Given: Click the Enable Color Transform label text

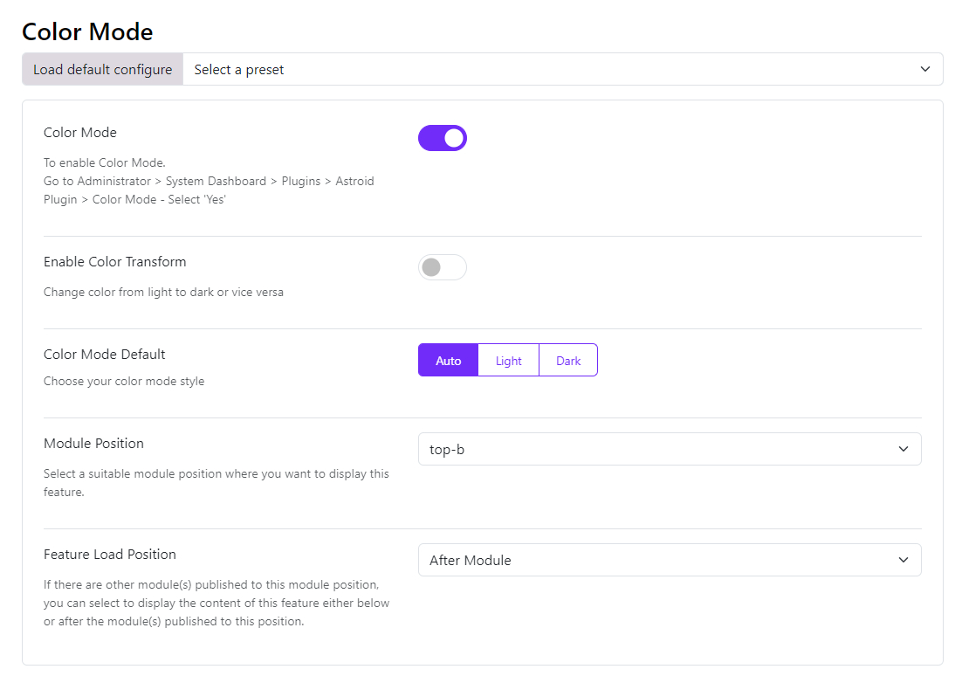Looking at the screenshot, I should [114, 262].
